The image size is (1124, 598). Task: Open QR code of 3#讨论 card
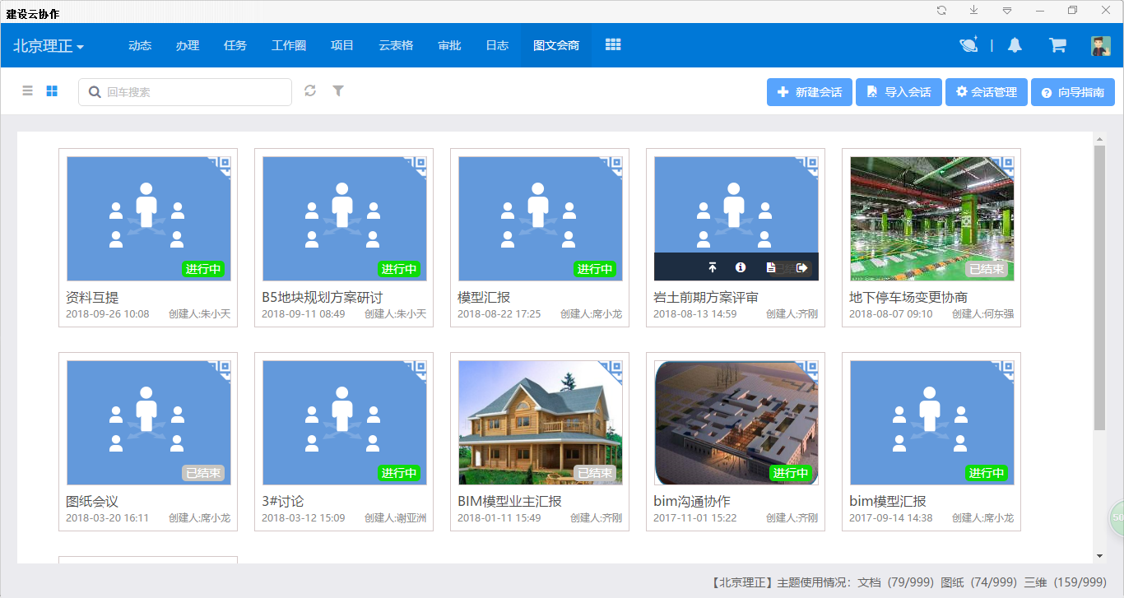pyautogui.click(x=419, y=369)
